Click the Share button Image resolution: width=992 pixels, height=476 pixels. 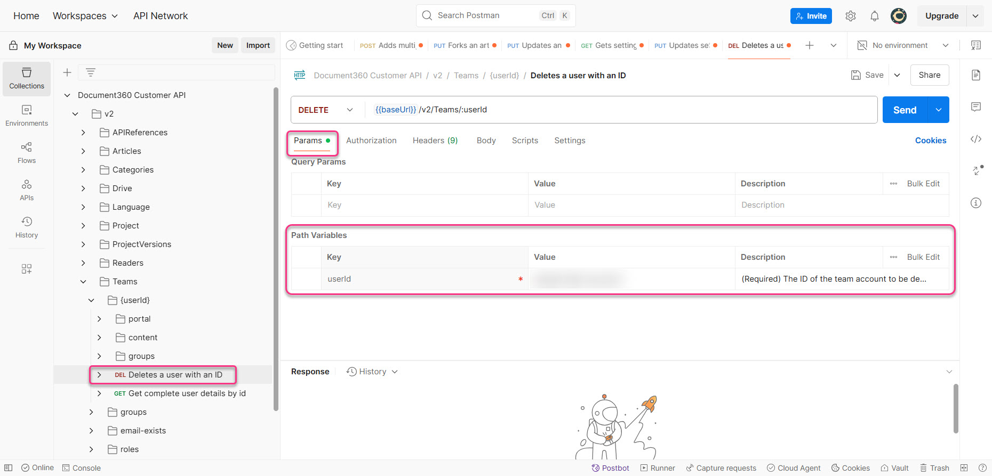pos(930,75)
